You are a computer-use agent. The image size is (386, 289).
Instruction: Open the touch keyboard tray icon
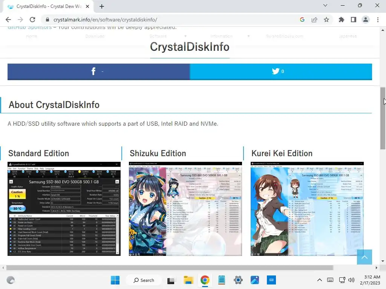point(330,280)
